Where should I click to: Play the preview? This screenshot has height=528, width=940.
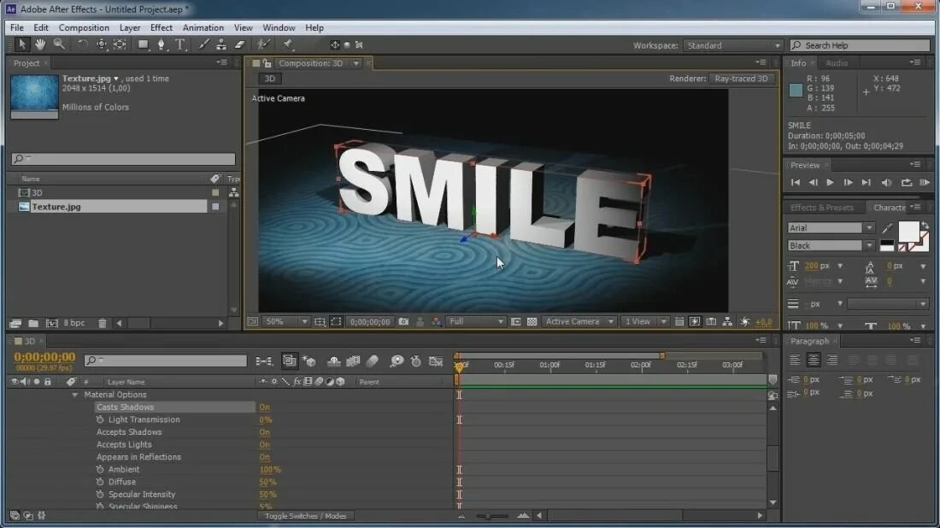831,182
